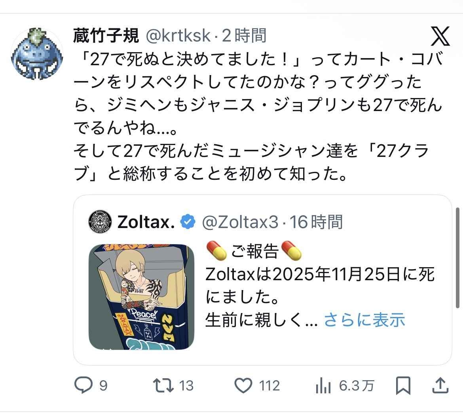This screenshot has width=463, height=413.
Task: Click the 2時間 timestamp
Action: click(244, 36)
